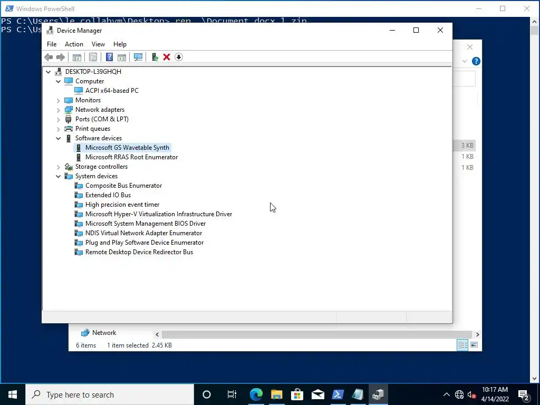Click the Windows Start button
This screenshot has height=405, width=540.
(13, 394)
